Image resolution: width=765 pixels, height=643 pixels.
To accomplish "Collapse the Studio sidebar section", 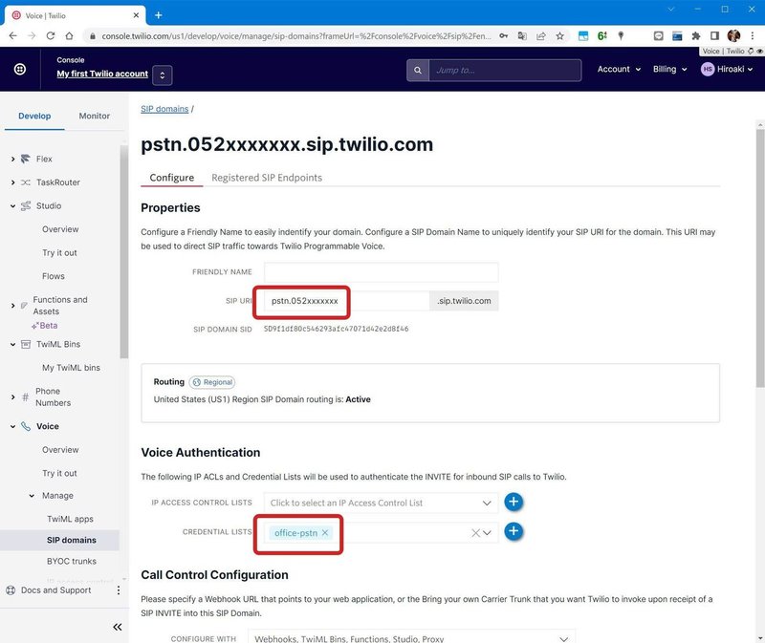I will pyautogui.click(x=12, y=205).
